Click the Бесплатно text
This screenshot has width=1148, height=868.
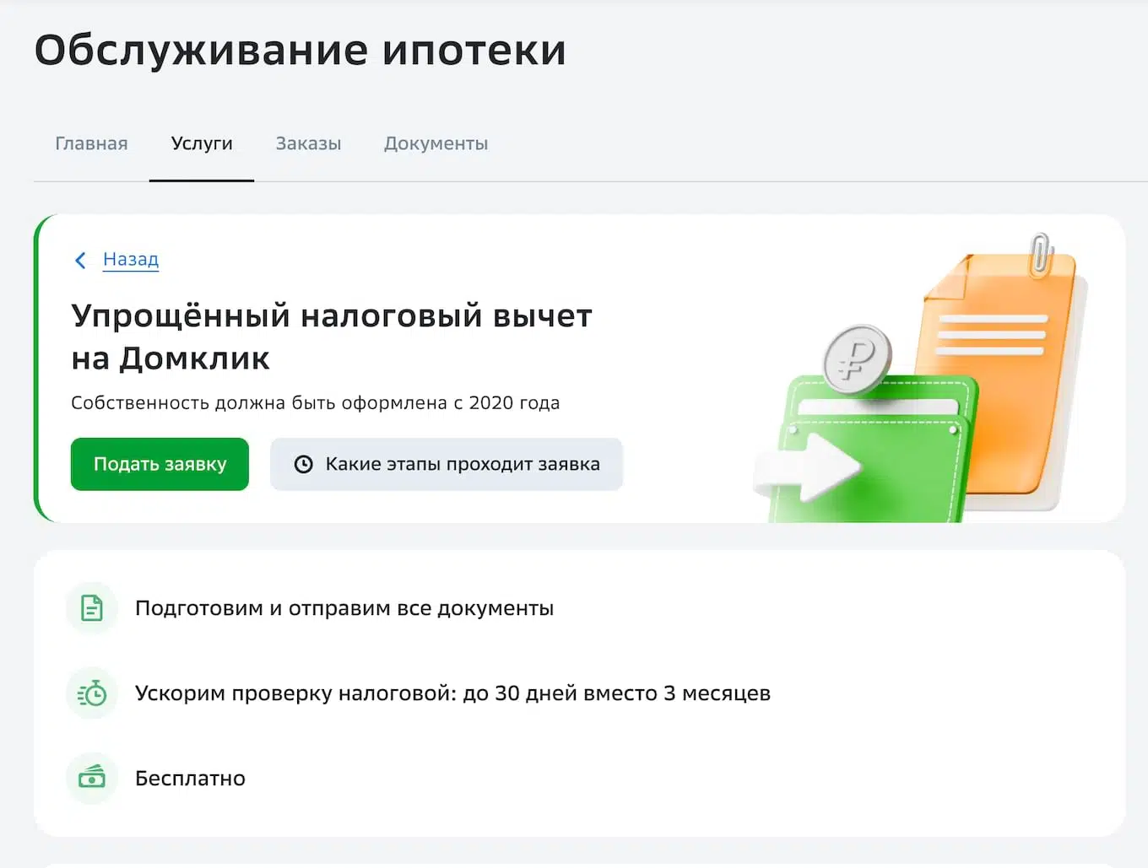(190, 779)
